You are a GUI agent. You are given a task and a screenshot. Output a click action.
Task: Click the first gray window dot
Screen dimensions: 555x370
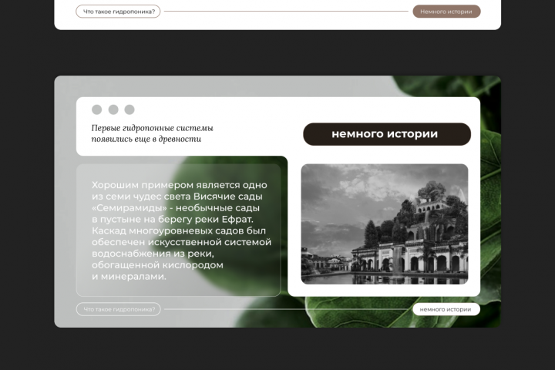[x=96, y=109]
